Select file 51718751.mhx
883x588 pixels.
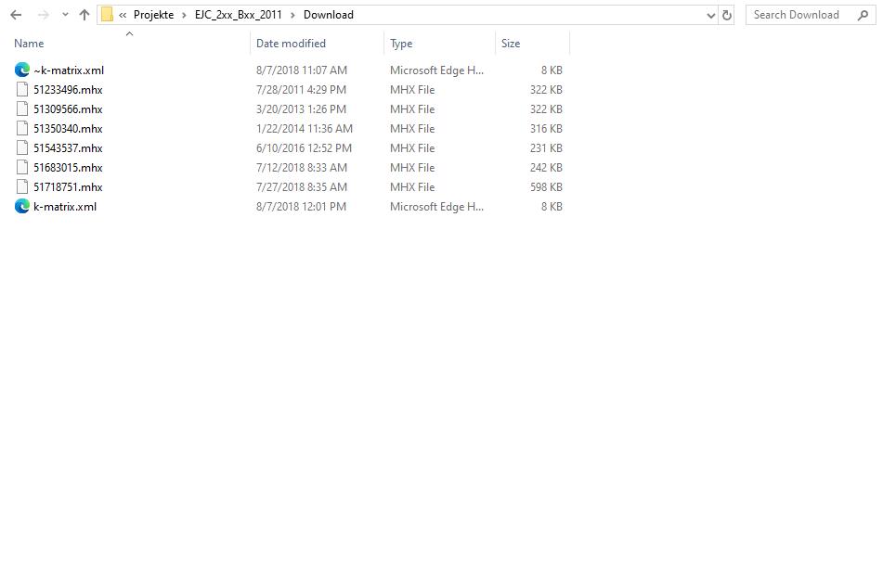(x=68, y=186)
